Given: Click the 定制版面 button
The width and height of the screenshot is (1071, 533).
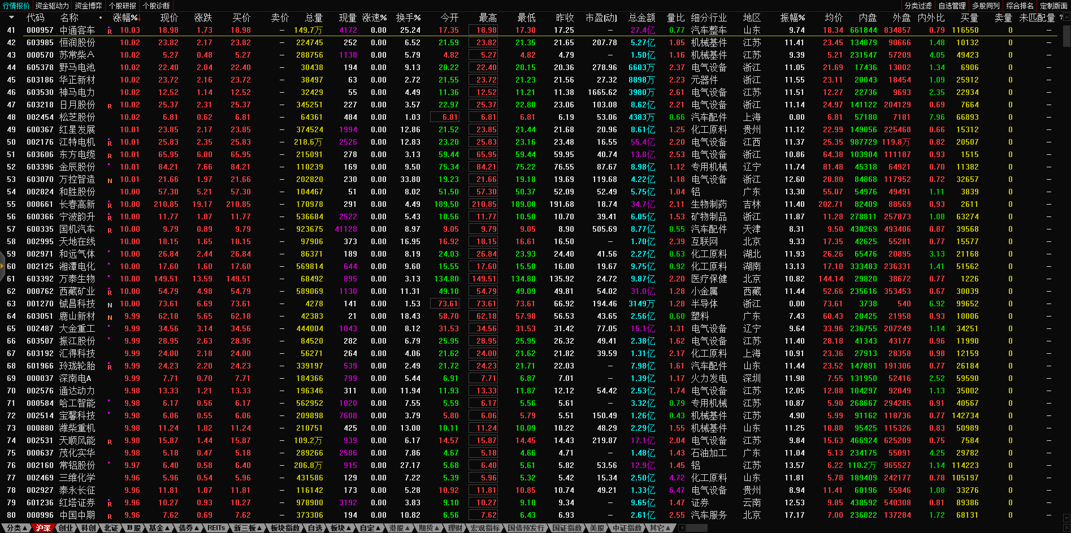Looking at the screenshot, I should (1053, 6).
